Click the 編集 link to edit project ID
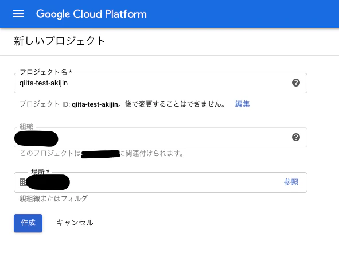This screenshot has height=265, width=339. (242, 104)
